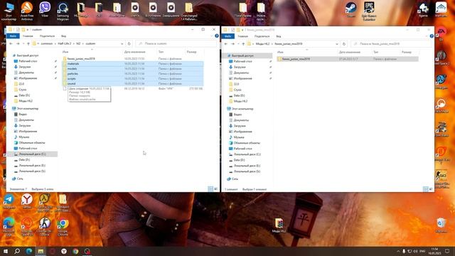Expand the ribbon chevron in mw2019 window
The width and height of the screenshot is (455, 256).
427,36
